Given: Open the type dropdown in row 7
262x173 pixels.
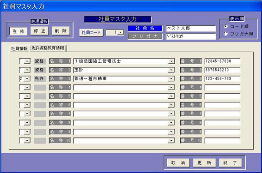Looking at the screenshot, I should (27, 114).
